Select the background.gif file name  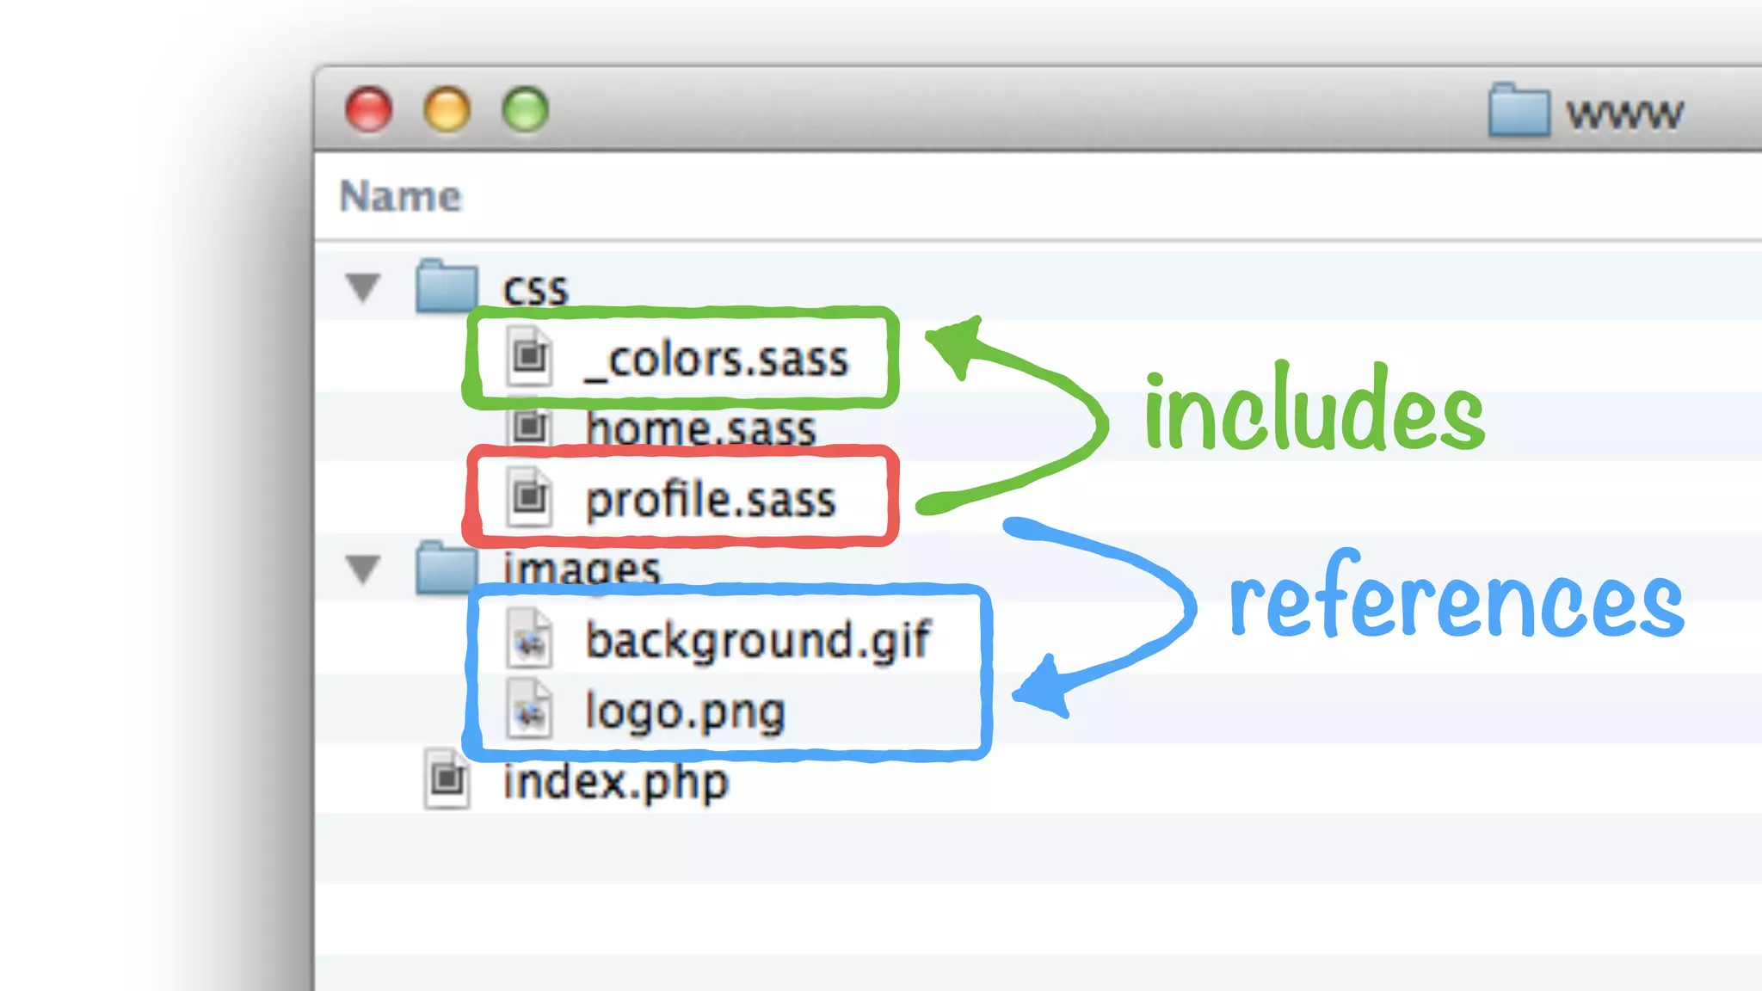757,640
